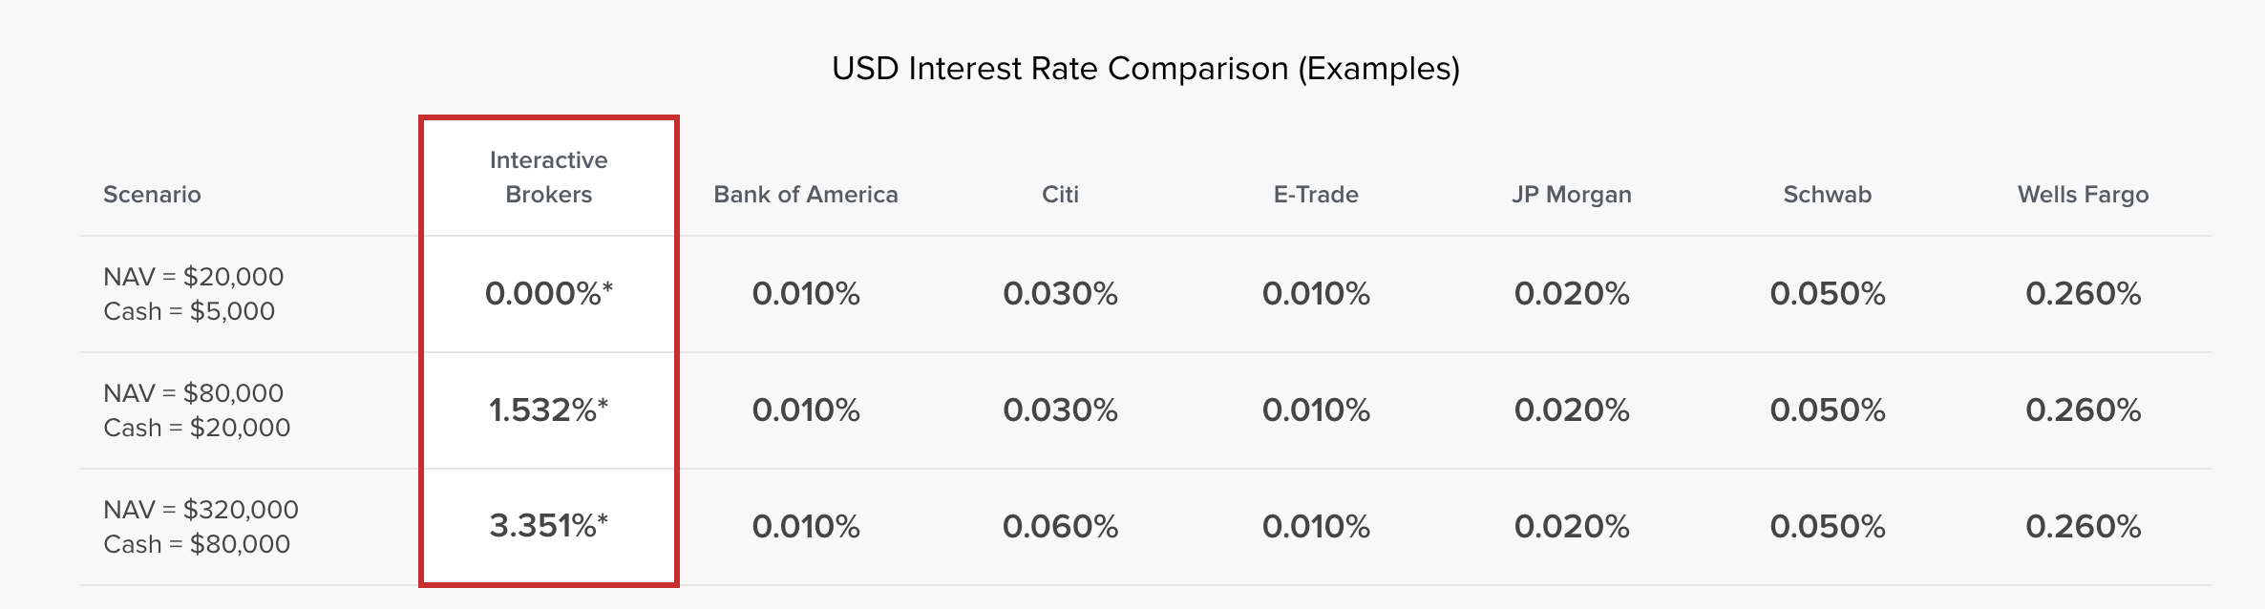Click the Interactive Brokers 1.532%* rate
Viewport: 2265px width, 609px height.
point(548,410)
